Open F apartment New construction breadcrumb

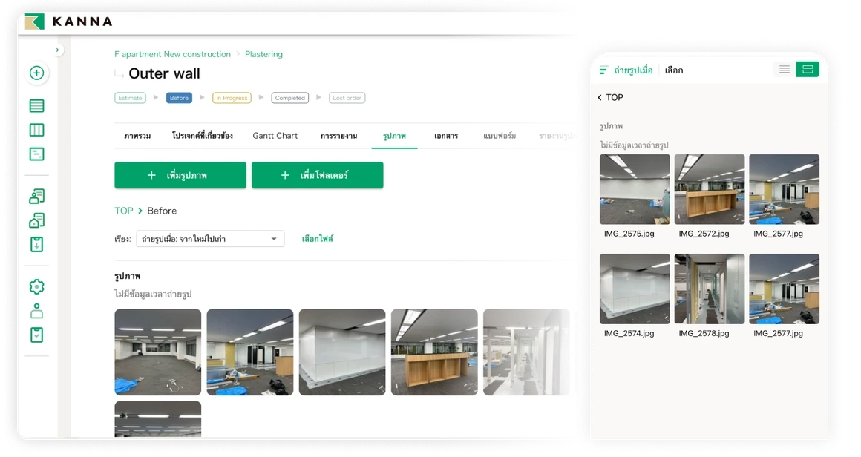[x=172, y=54]
